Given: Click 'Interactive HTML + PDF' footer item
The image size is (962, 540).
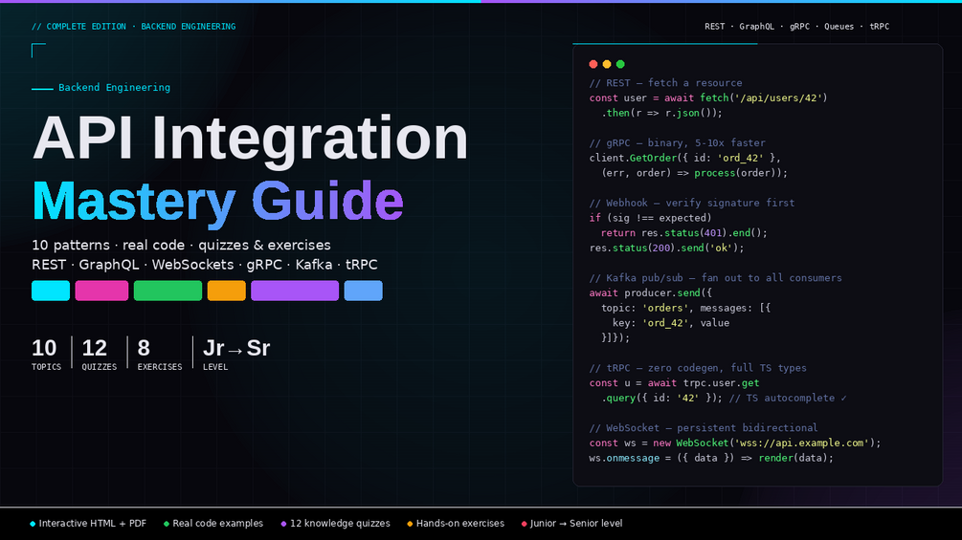Looking at the screenshot, I should pyautogui.click(x=88, y=524).
